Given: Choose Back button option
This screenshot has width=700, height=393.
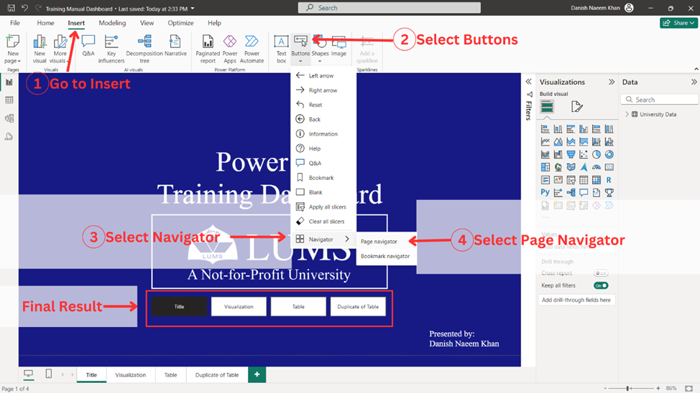Looking at the screenshot, I should tap(323, 120).
